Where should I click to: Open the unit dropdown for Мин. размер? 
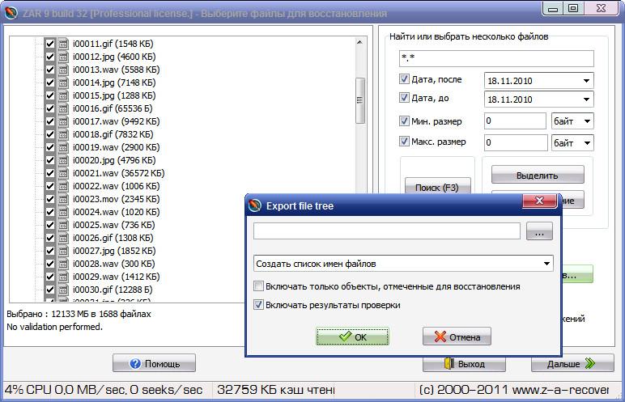[x=586, y=121]
